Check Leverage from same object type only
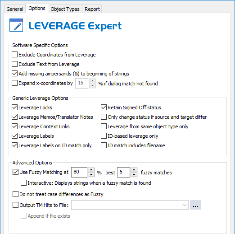235x234 pixels. point(104,126)
